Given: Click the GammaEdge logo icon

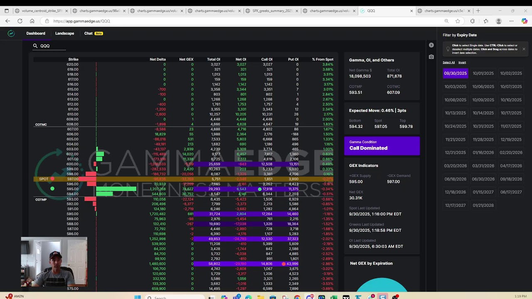Looking at the screenshot, I should point(11,33).
